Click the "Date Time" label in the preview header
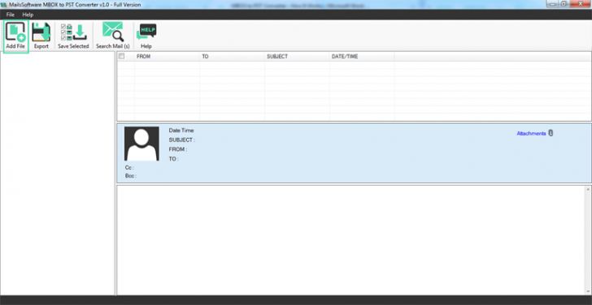This screenshot has width=592, height=305. (x=181, y=131)
